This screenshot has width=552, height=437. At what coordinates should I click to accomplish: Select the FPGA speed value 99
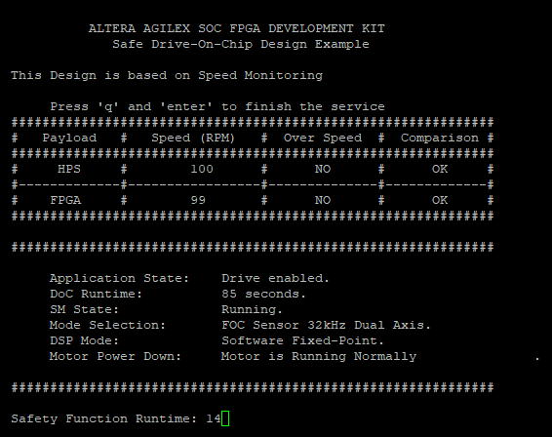pyautogui.click(x=198, y=200)
